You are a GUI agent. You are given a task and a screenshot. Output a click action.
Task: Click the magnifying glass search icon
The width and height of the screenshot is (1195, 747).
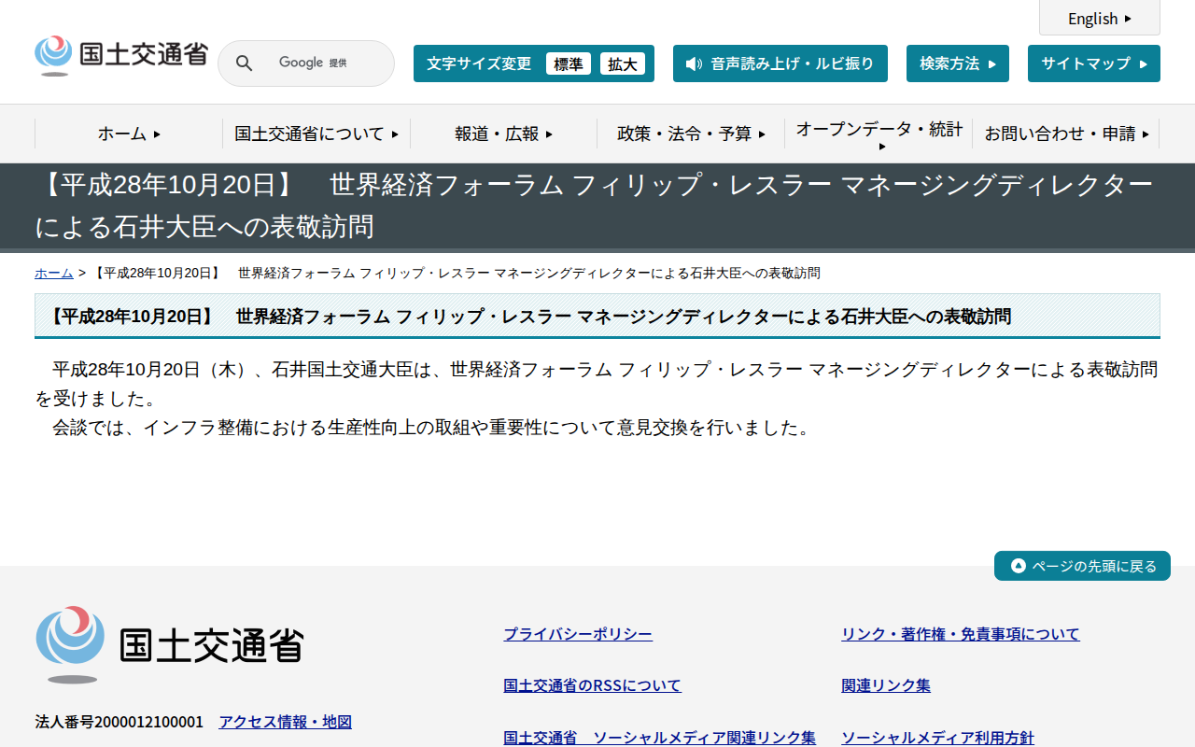[x=244, y=63]
